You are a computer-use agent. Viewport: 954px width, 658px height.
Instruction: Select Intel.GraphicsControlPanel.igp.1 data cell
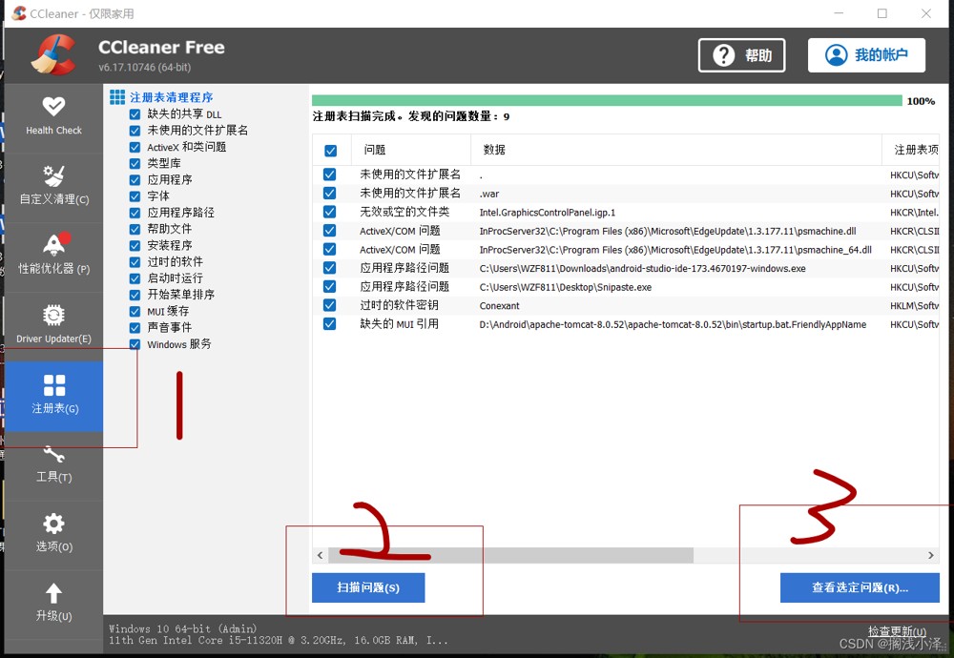coord(548,213)
